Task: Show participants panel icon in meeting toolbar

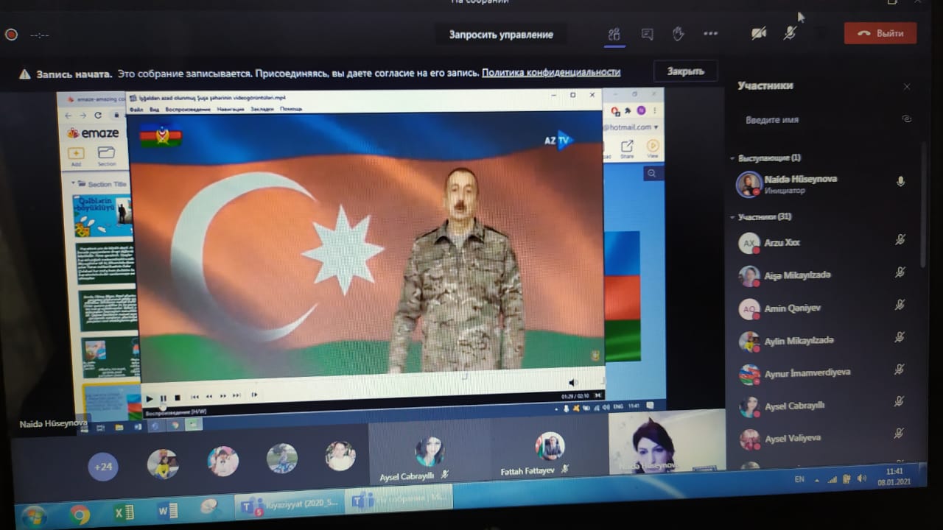Action: tap(614, 34)
